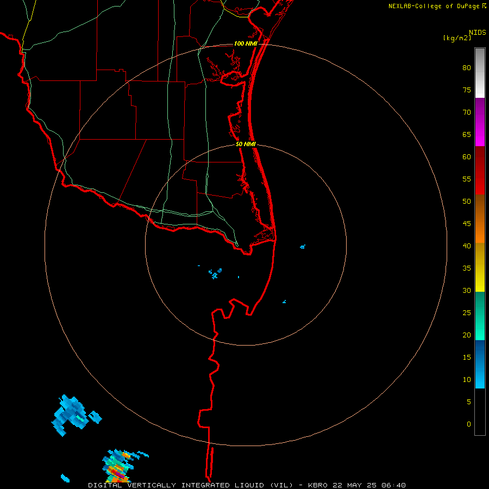Click the scale value 65
The height and width of the screenshot is (489, 489).
[467, 134]
